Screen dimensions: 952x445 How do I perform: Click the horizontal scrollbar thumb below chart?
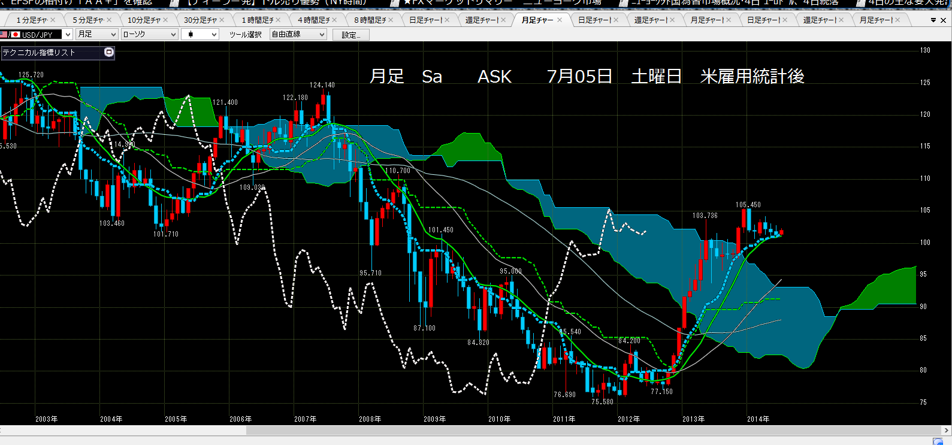pos(593,431)
